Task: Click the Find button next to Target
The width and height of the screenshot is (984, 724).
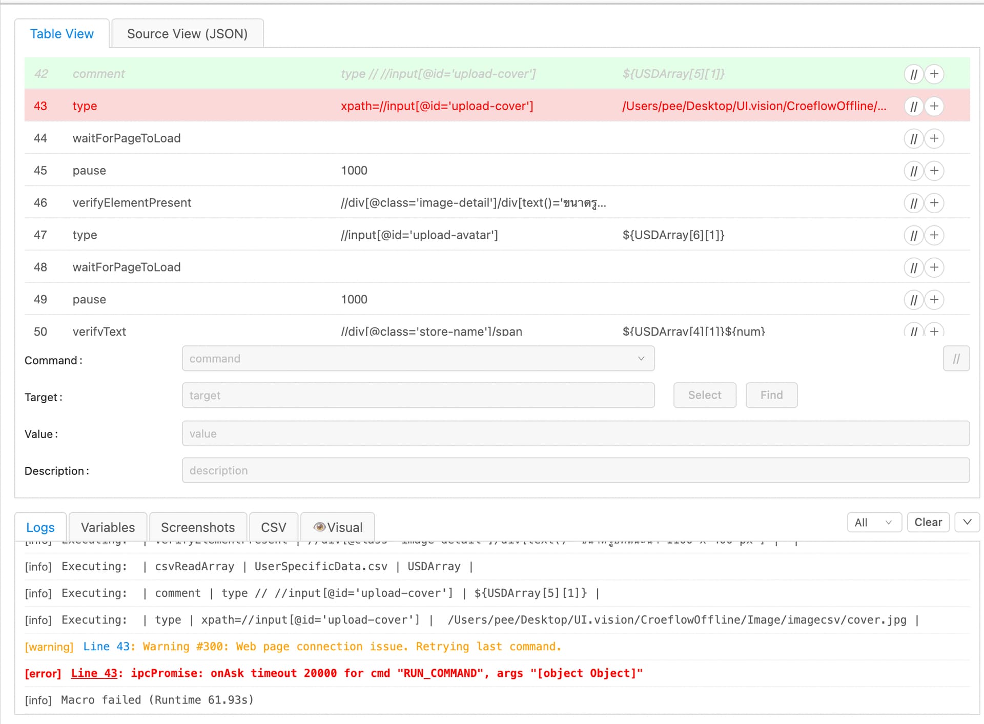Action: 771,395
